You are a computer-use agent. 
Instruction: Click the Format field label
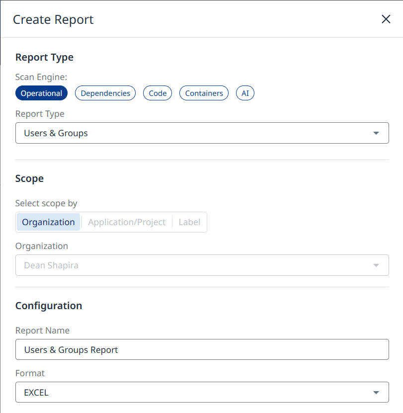30,373
